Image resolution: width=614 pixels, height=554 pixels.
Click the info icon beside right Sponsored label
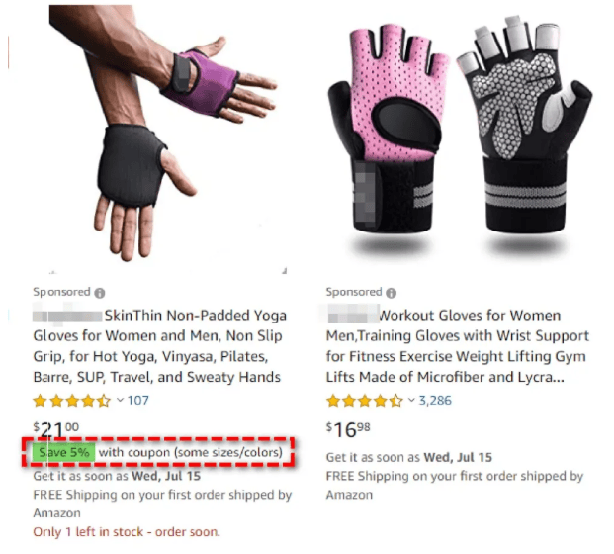(391, 293)
